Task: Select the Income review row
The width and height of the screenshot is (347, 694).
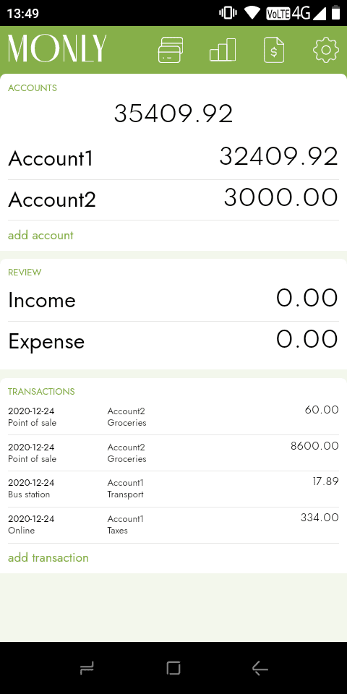Action: (173, 300)
